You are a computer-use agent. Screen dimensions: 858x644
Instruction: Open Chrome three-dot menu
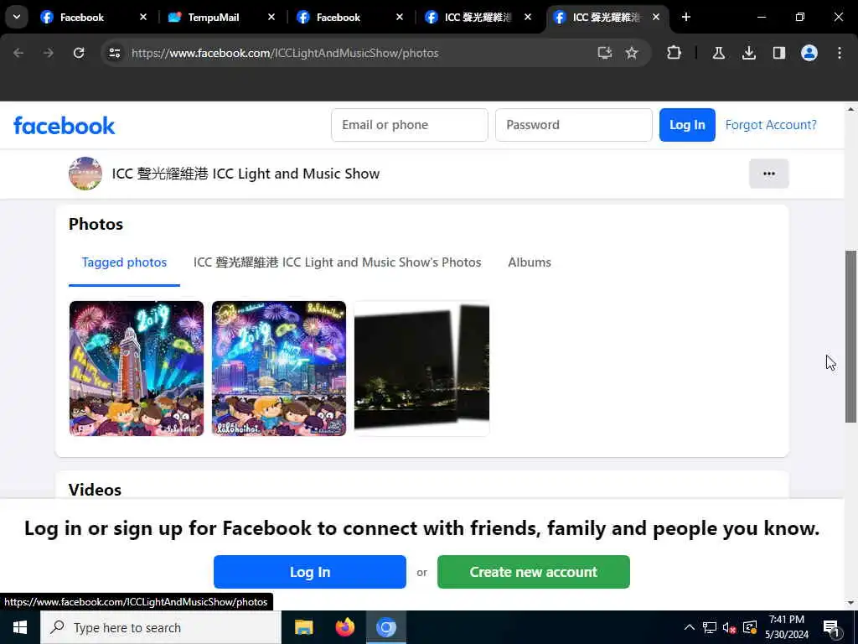840,53
